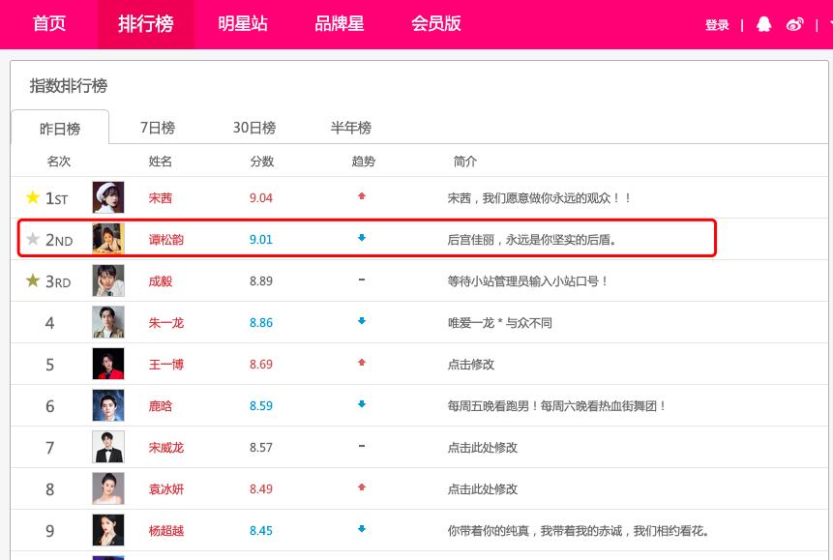Viewport: 833px width, 560px height.
Task: Click the 登录 link
Action: [x=717, y=24]
